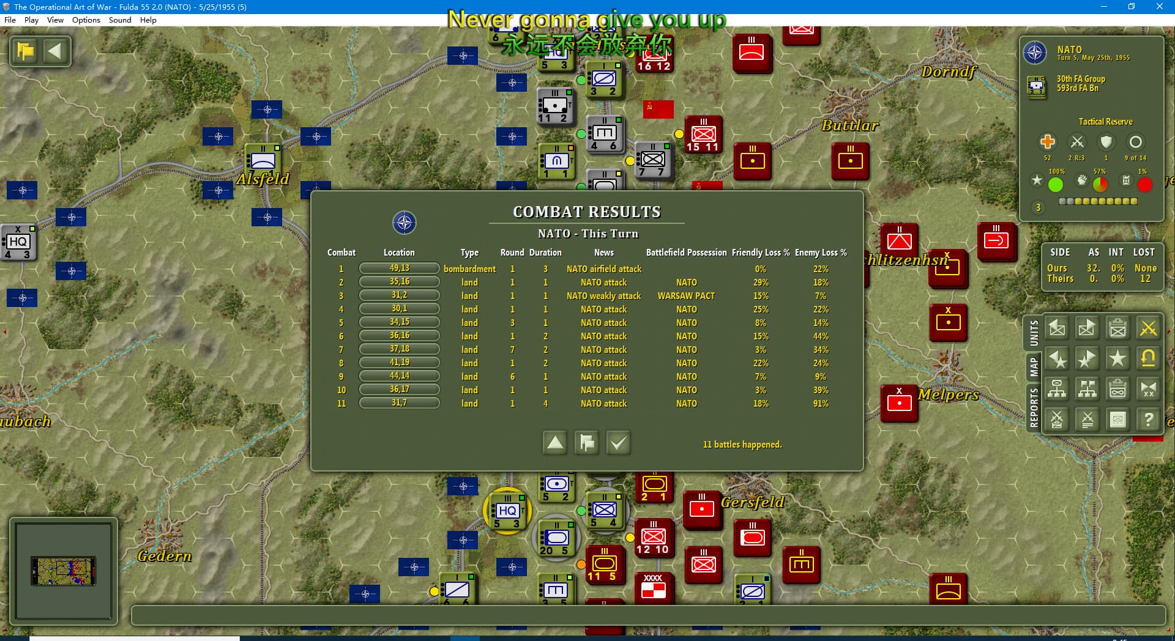Click the shield defense icon

tap(1106, 142)
